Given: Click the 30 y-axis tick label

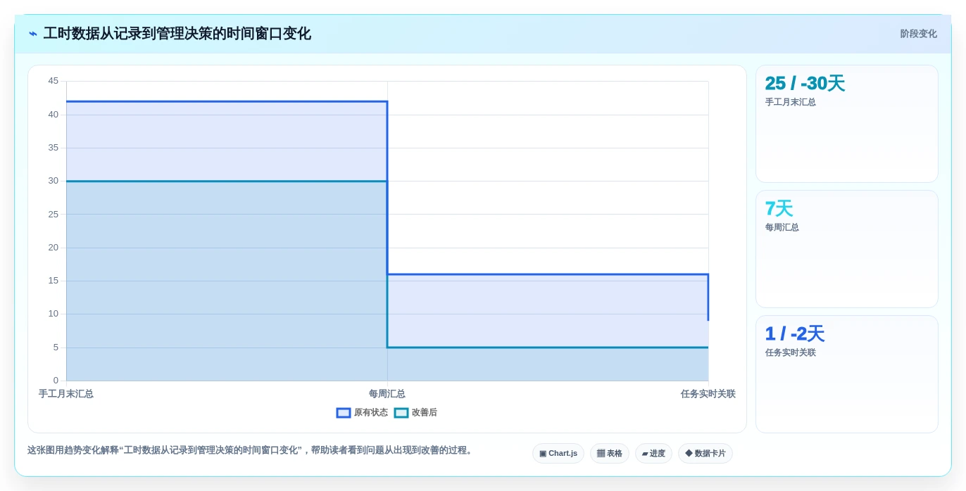Looking at the screenshot, I should 54,181.
